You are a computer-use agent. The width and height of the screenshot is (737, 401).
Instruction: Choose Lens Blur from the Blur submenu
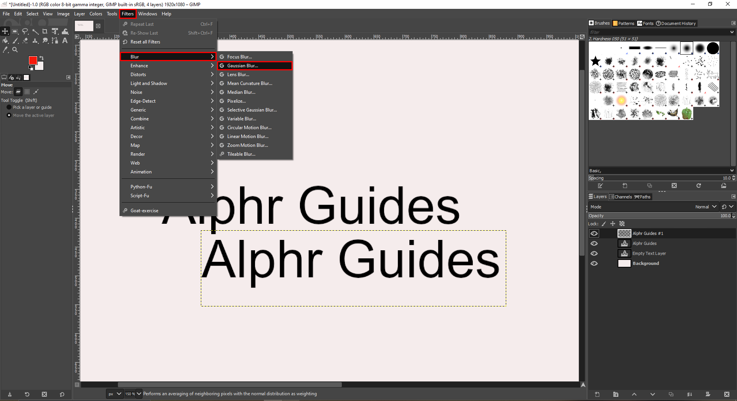(x=255, y=75)
